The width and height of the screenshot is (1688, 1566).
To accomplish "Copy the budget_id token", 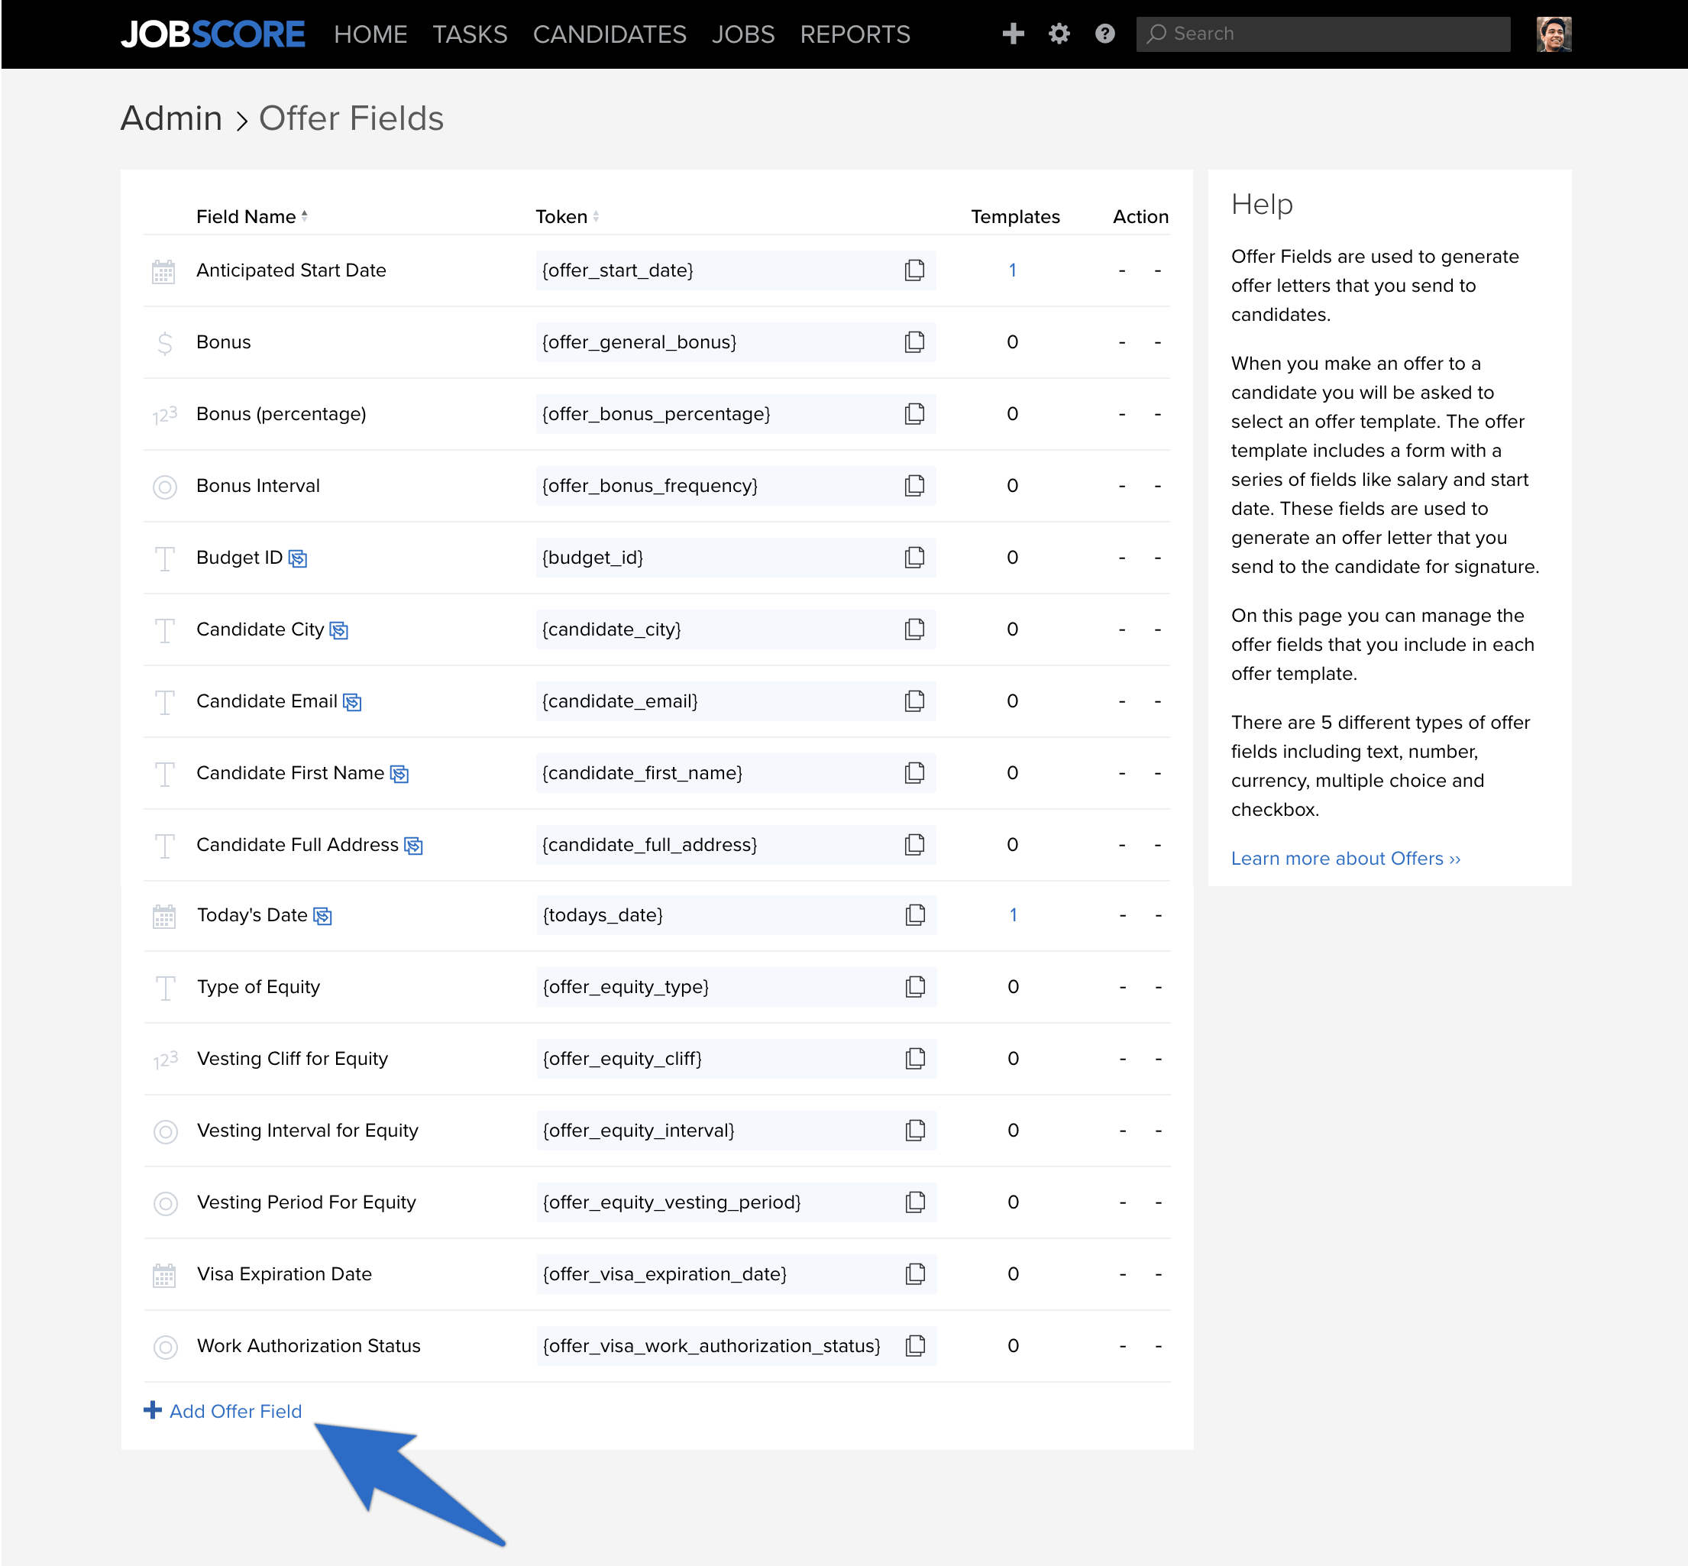I will click(914, 558).
